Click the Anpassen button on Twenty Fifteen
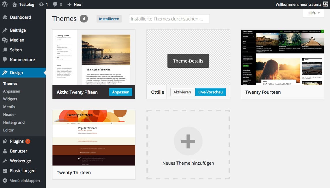Viewport: 330px width, 188px height. (x=120, y=92)
